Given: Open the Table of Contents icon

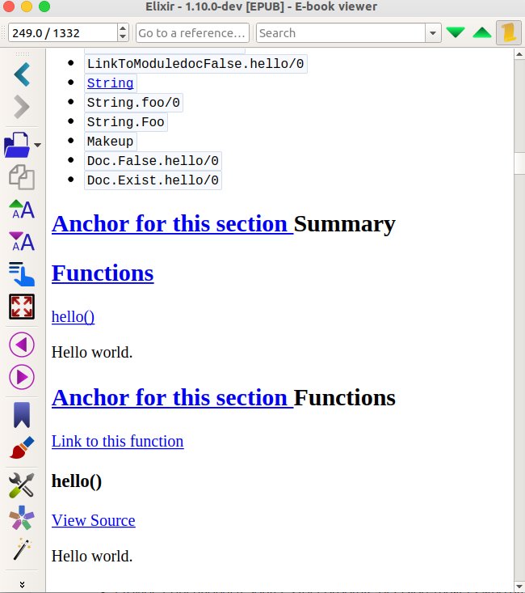Looking at the screenshot, I should tap(22, 273).
